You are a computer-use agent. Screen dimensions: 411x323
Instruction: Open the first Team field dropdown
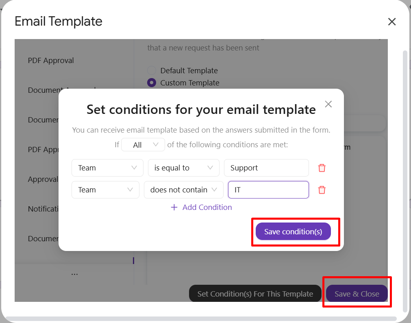(107, 168)
